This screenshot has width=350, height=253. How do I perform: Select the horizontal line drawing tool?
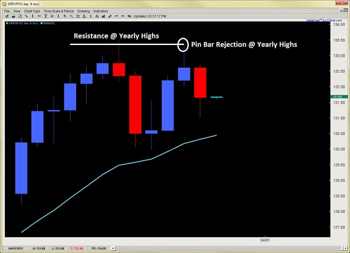(39, 16)
